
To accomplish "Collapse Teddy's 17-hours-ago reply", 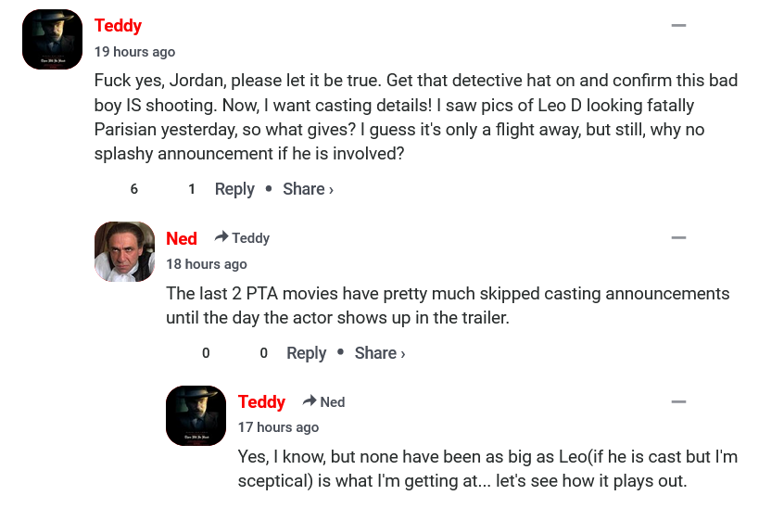I will pos(678,402).
